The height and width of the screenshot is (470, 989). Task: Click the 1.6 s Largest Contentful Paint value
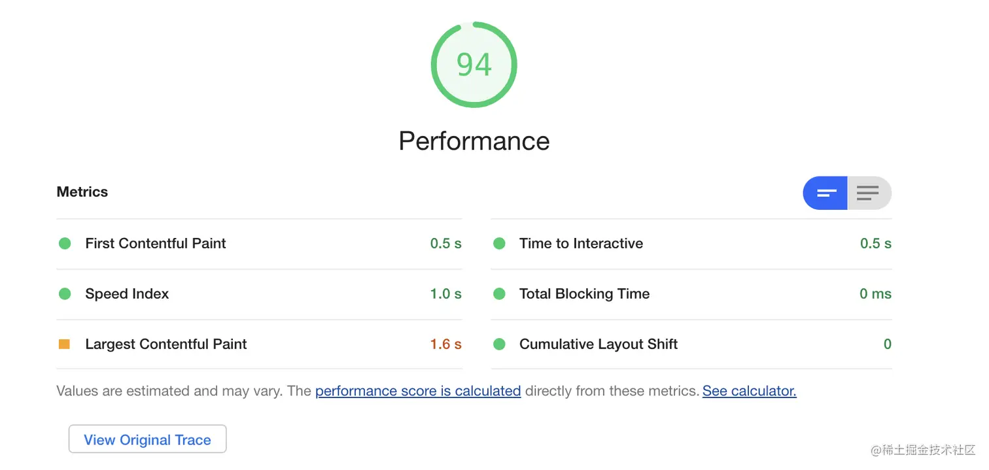[445, 344]
